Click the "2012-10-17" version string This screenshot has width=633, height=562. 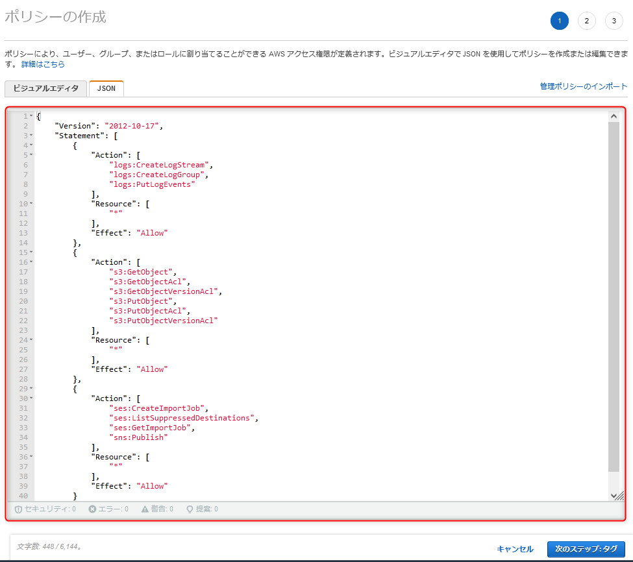click(132, 126)
